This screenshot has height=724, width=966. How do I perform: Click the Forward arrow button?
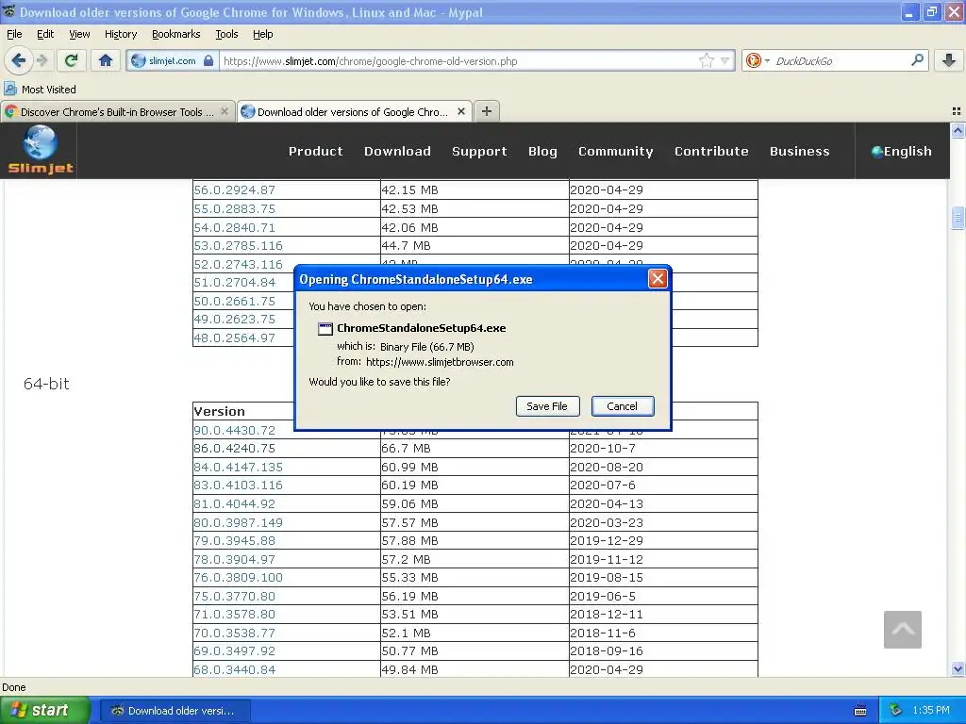(42, 60)
